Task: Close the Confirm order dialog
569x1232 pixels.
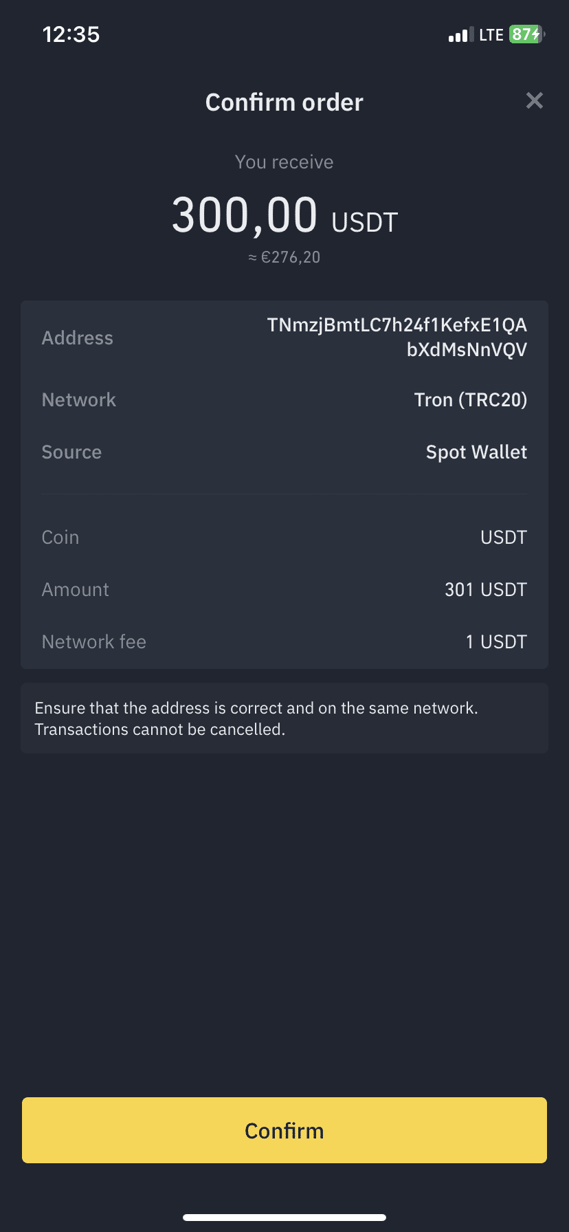Action: pos(534,101)
